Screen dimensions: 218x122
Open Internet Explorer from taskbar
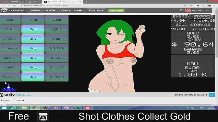(14, 108)
